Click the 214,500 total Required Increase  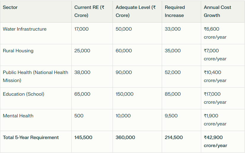tap(174, 138)
